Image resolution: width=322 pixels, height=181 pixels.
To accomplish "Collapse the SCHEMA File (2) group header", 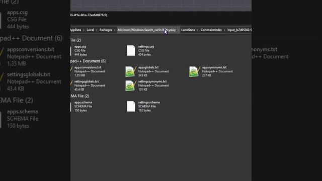I will coord(80,96).
